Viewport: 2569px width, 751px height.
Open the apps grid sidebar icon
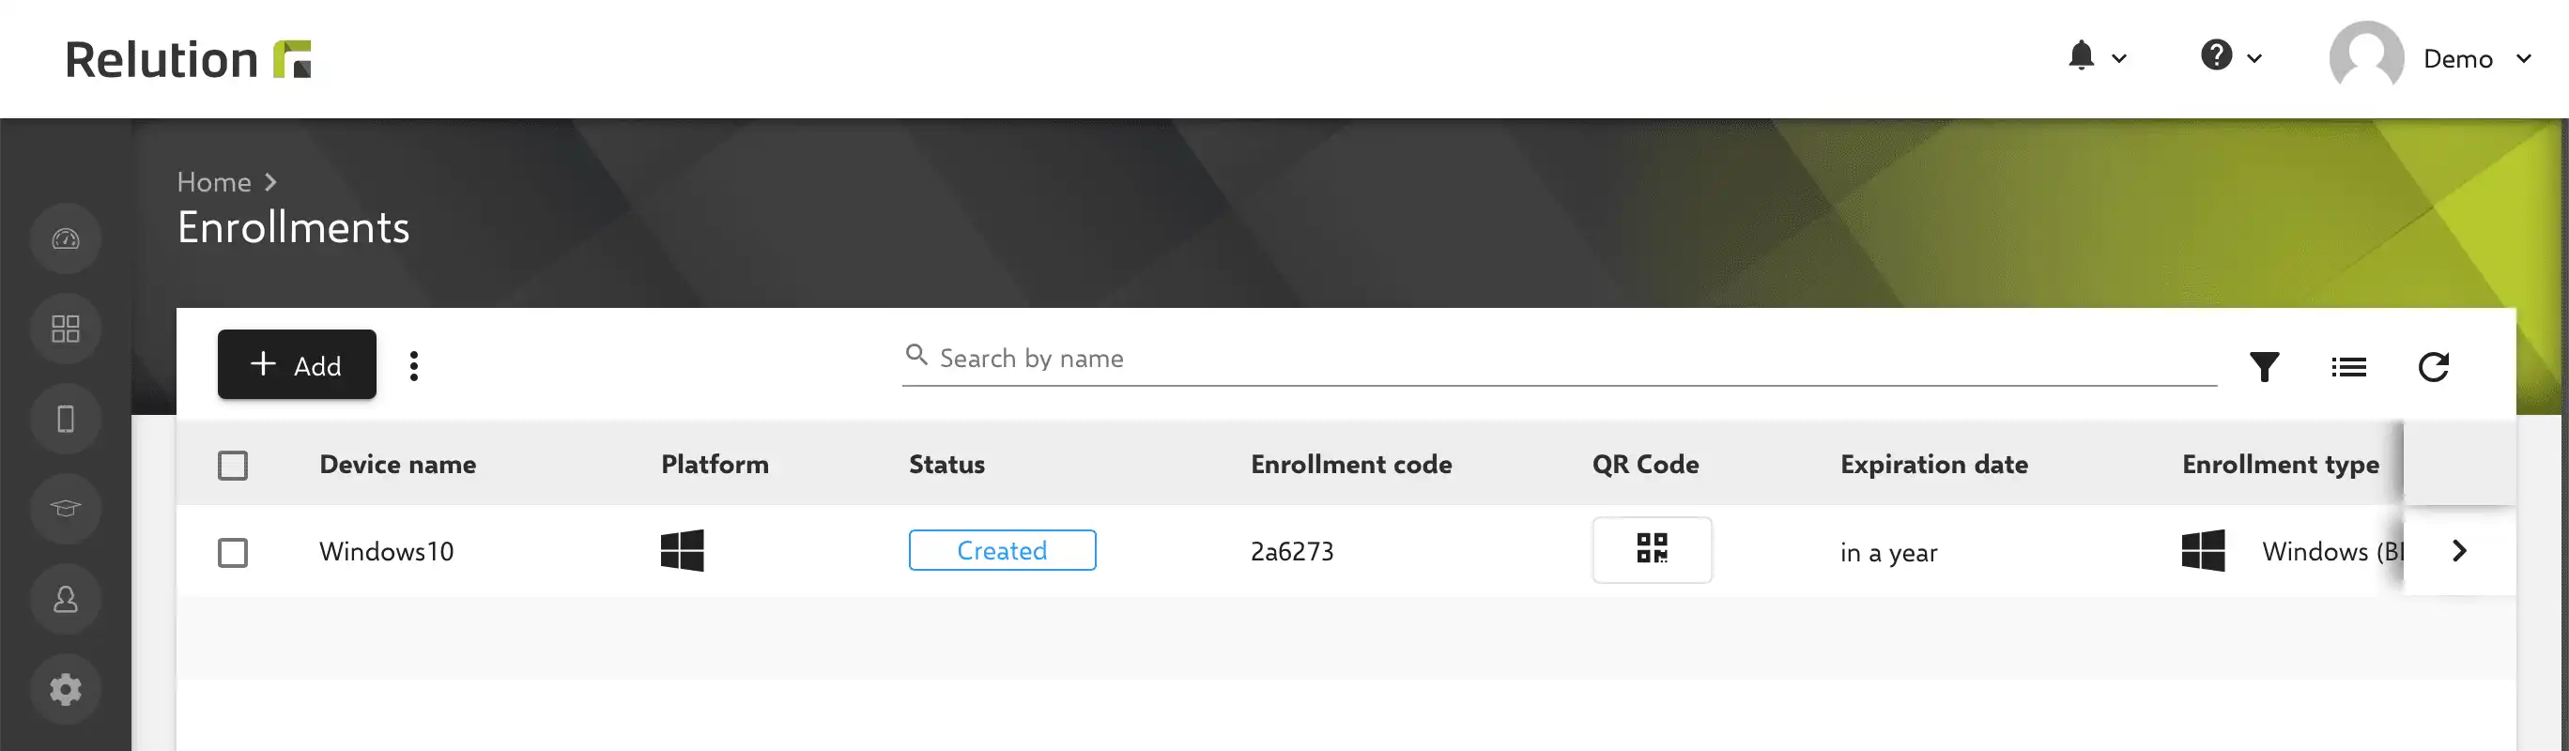click(x=66, y=330)
